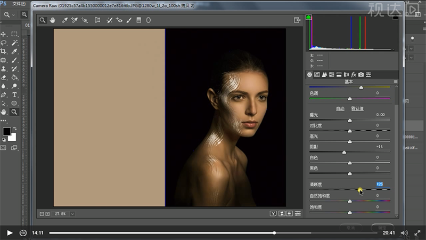Select the Spot Removal tool
This screenshot has width=426, height=240.
click(109, 20)
